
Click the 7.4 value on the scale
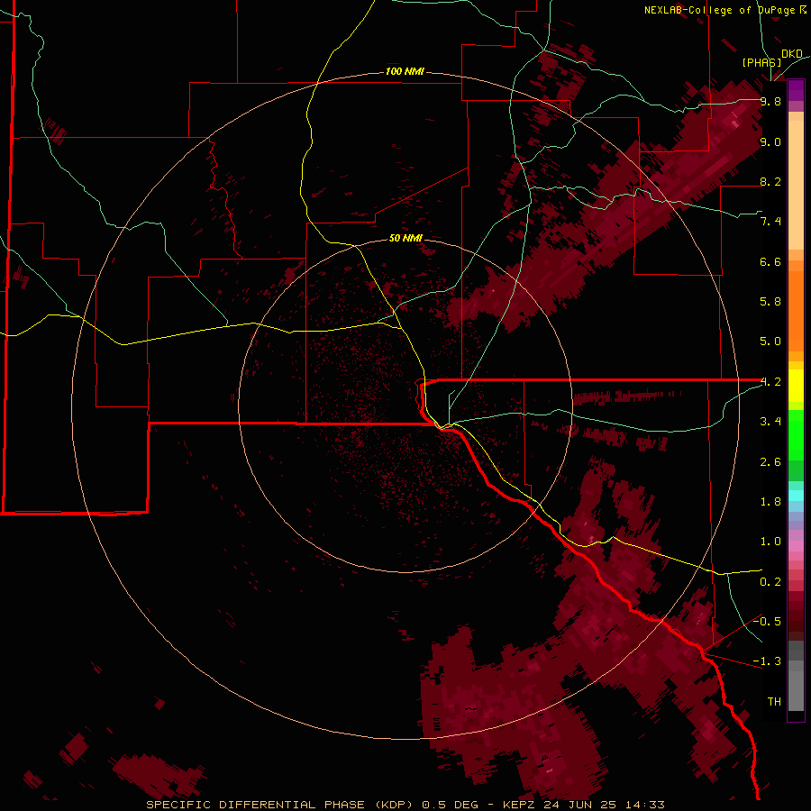pos(770,222)
